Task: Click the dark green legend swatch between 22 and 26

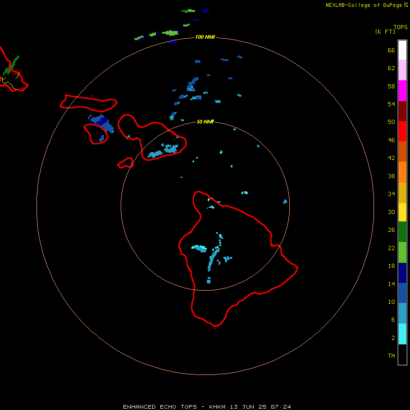Action: pyautogui.click(x=402, y=232)
